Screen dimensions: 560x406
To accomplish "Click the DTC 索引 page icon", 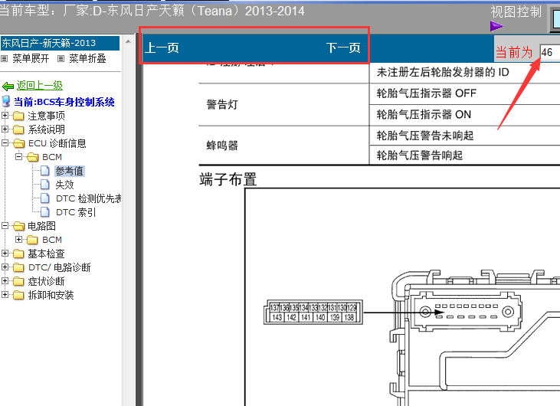I will click(x=45, y=212).
